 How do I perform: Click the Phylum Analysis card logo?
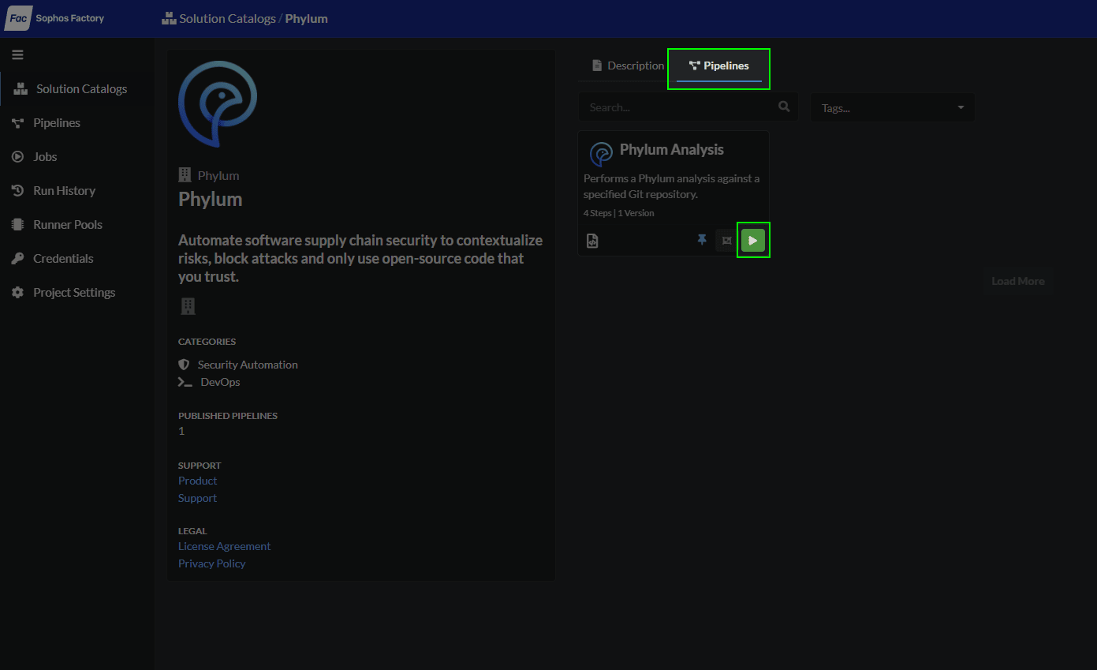point(602,154)
